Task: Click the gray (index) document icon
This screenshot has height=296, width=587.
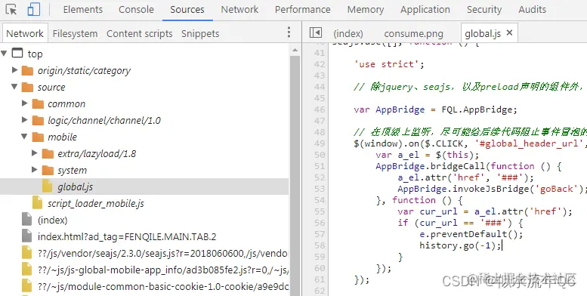Action: coord(27,219)
